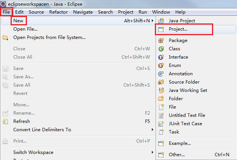Expand the Switch Workspace submenu arrow

click(153, 152)
